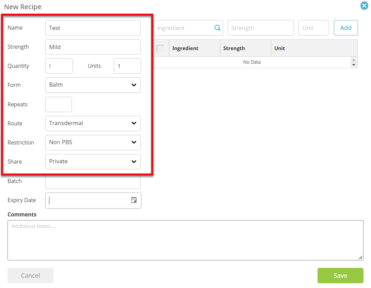
Task: Focus the Name field containing Test
Action: tap(93, 28)
